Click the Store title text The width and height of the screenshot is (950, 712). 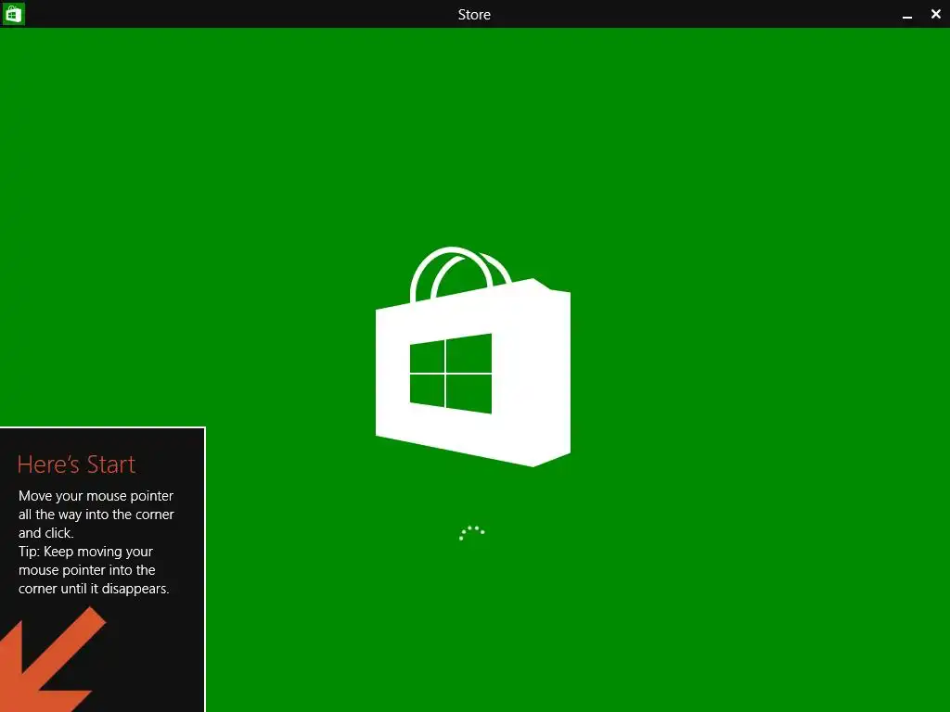click(x=474, y=15)
